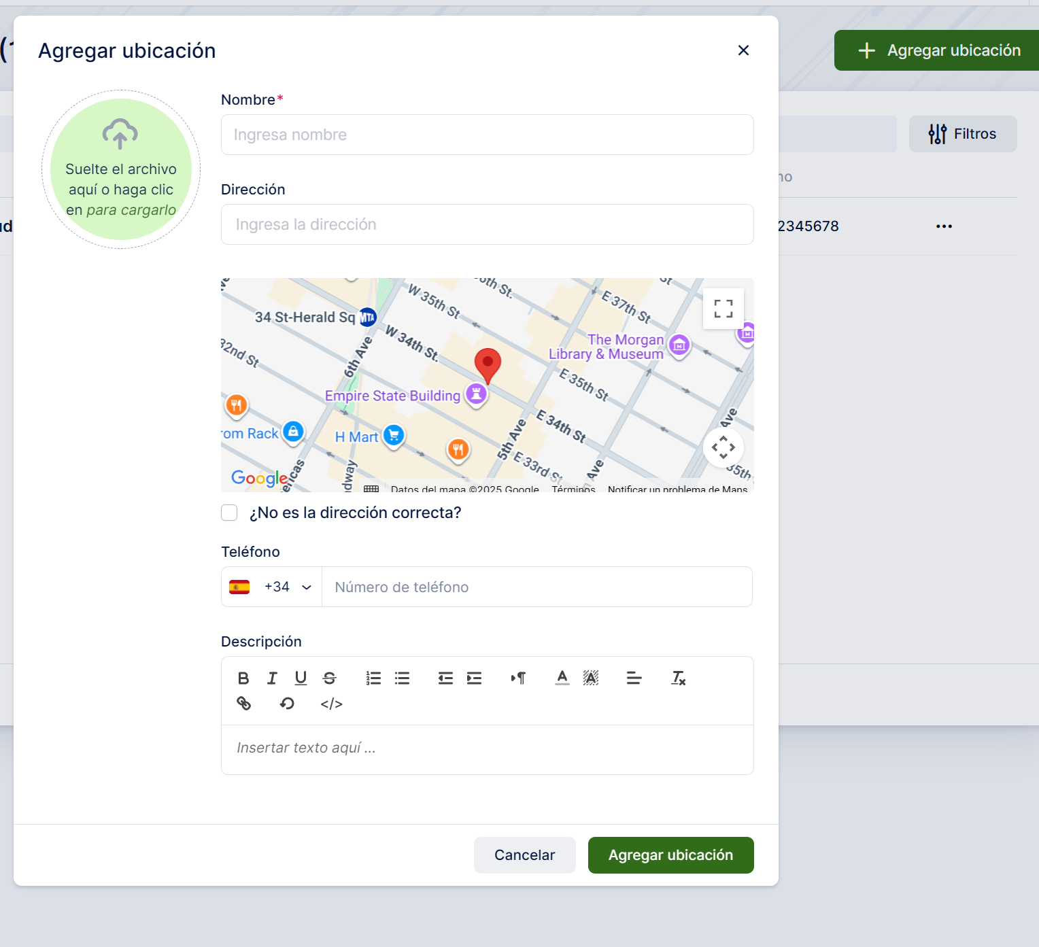Pick a text font color

tap(562, 678)
